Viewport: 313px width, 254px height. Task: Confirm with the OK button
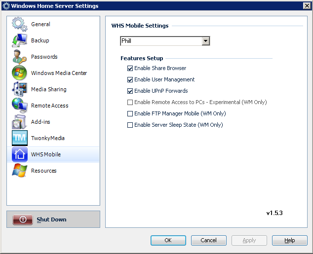click(x=168, y=240)
